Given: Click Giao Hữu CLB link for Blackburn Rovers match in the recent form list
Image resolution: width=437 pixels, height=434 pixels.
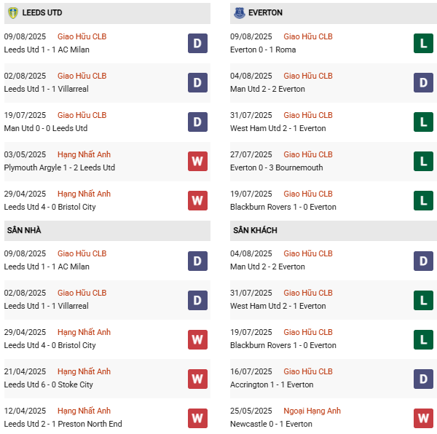Looking at the screenshot, I should (x=307, y=194).
